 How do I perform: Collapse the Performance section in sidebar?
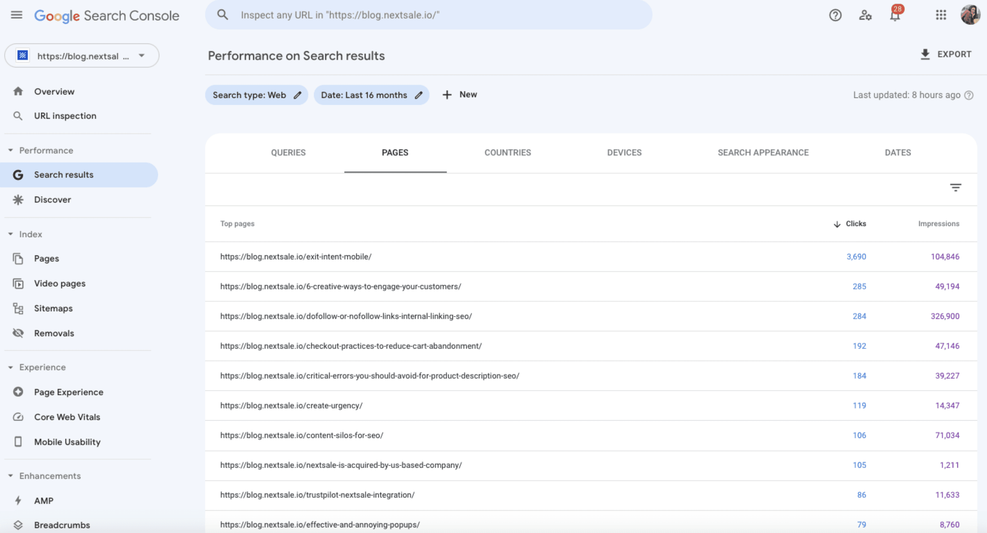tap(11, 150)
